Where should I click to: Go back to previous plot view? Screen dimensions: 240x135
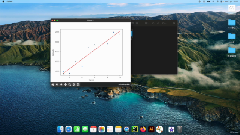point(57,84)
